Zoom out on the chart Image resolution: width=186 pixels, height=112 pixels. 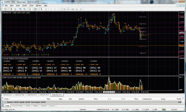click(x=25, y=9)
